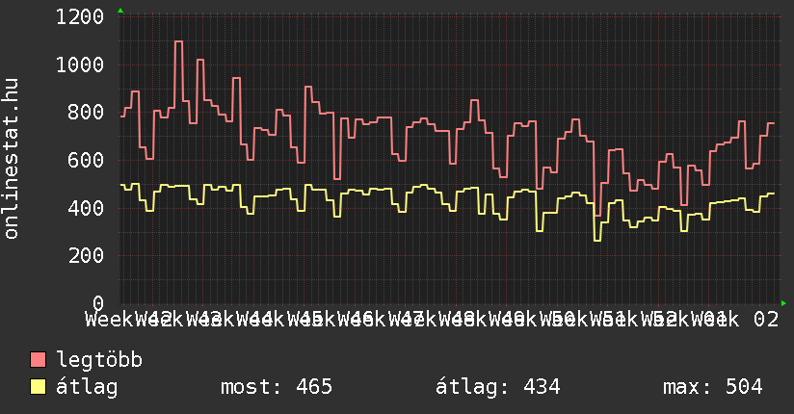Click the red legtöbb legend swatch
Screen dimensions: 794x414
coord(39,360)
